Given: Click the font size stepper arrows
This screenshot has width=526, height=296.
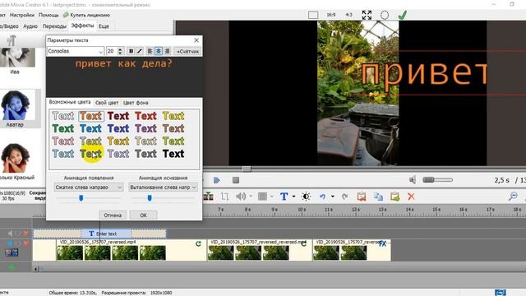Looking at the screenshot, I should click(x=121, y=51).
